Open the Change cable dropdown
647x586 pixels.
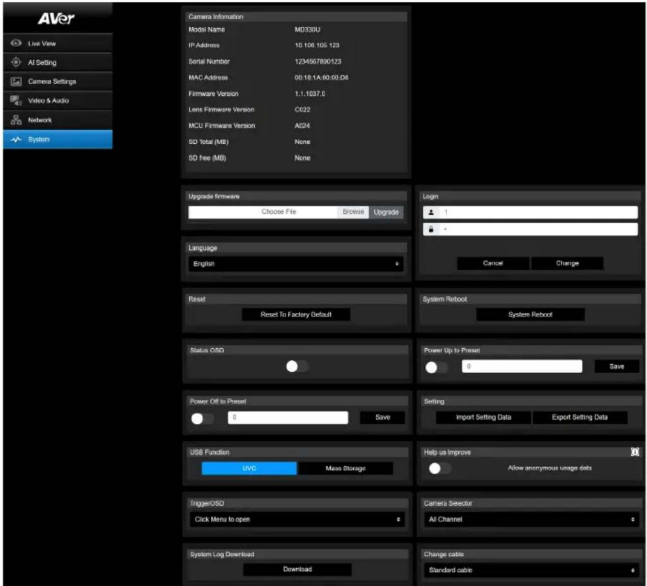[x=531, y=570]
